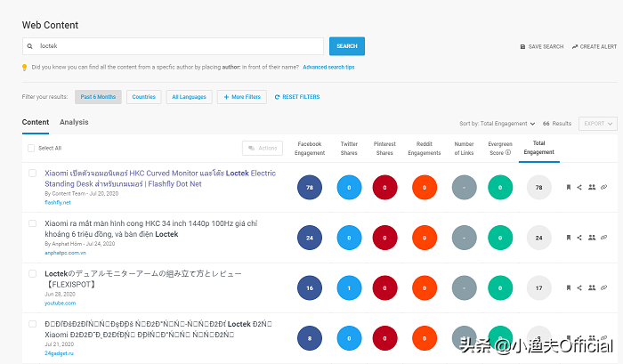The width and height of the screenshot is (623, 364).
Task: Click into the loctek search field
Action: coord(174,46)
